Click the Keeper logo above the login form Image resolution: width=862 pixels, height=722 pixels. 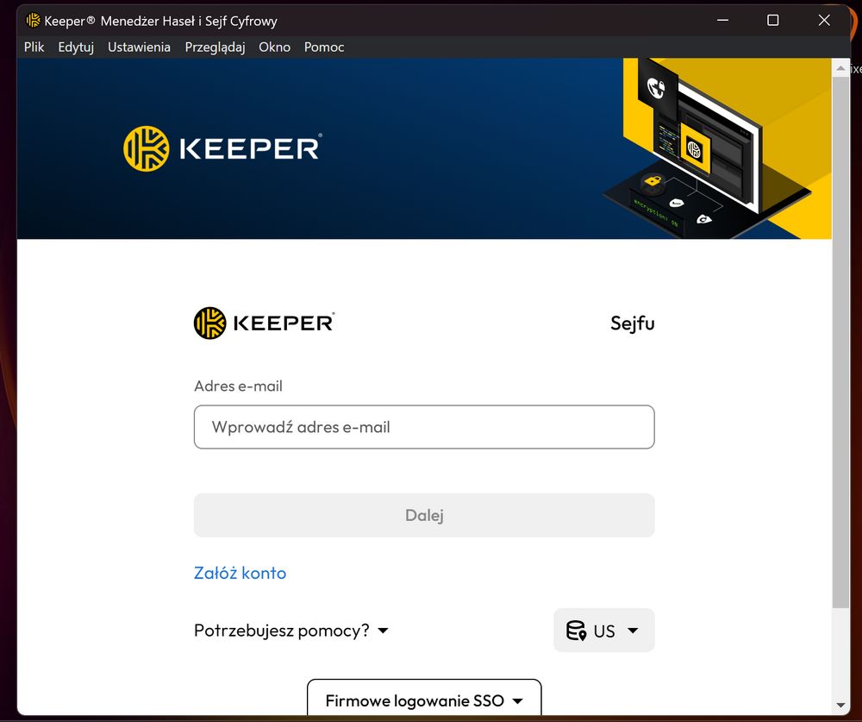[264, 323]
